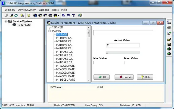174x109 pixels.
Task: Click the Actual Value input field
Action: (123, 45)
